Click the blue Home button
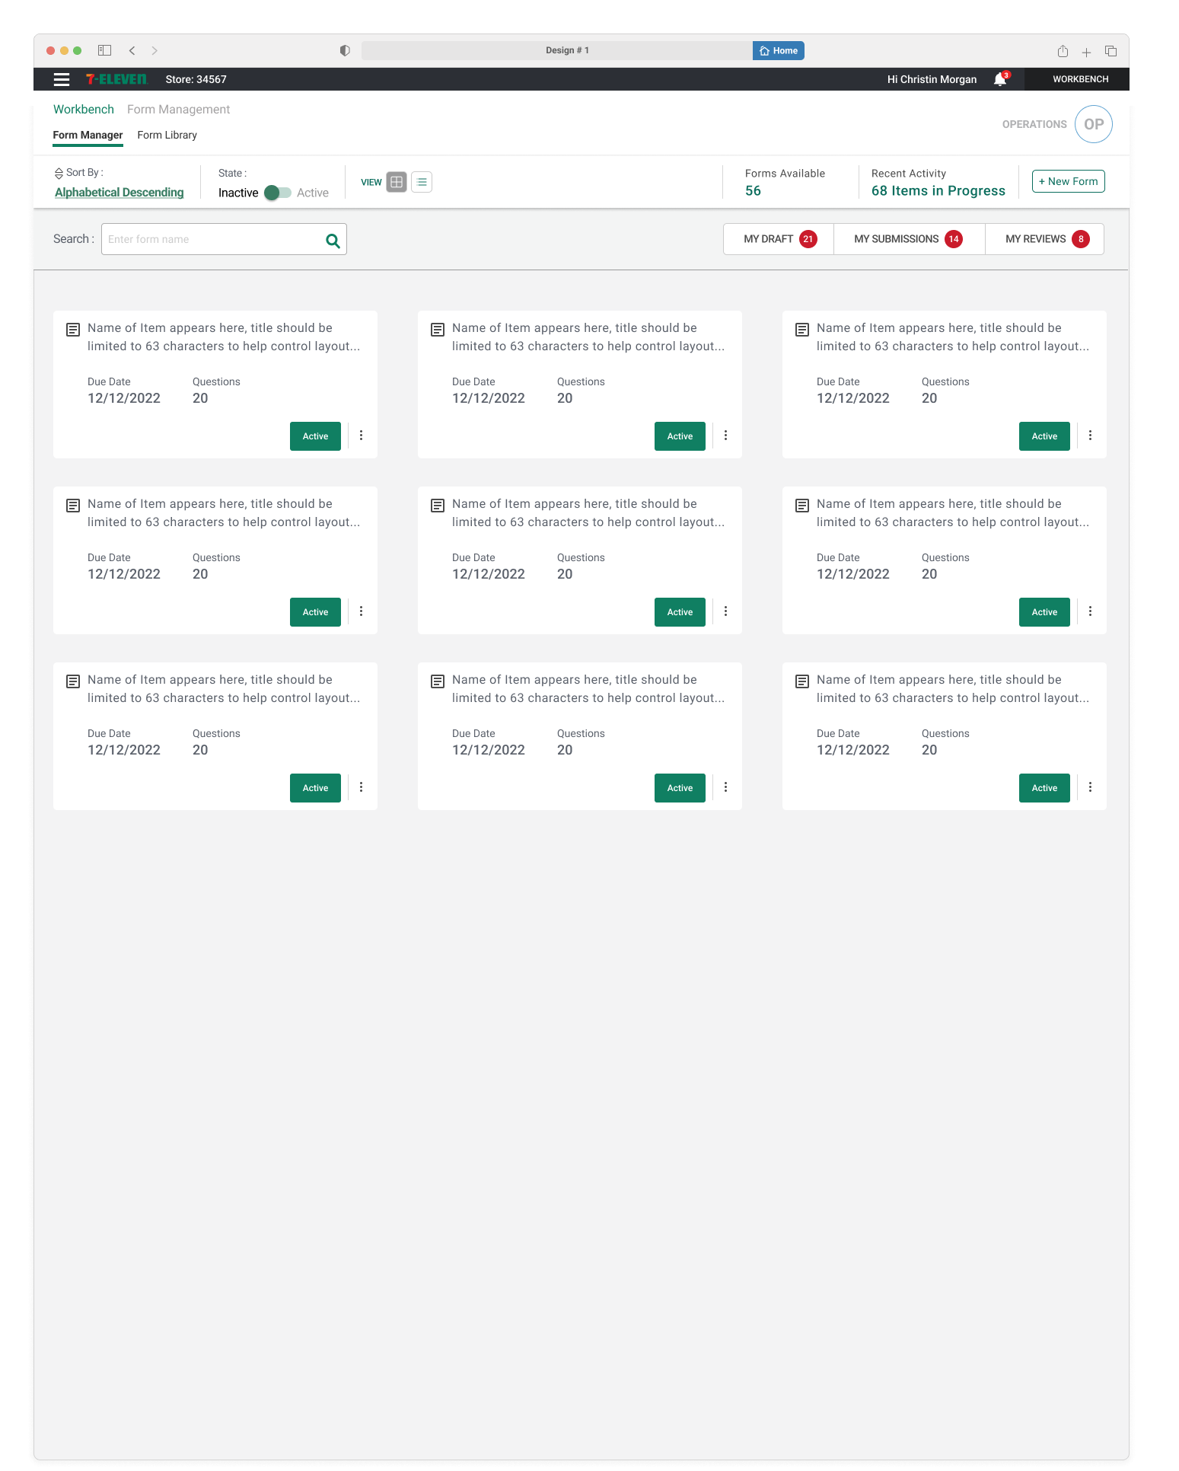 (779, 50)
